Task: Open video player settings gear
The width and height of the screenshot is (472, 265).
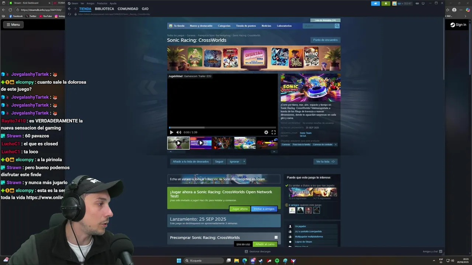Action: click(x=266, y=132)
